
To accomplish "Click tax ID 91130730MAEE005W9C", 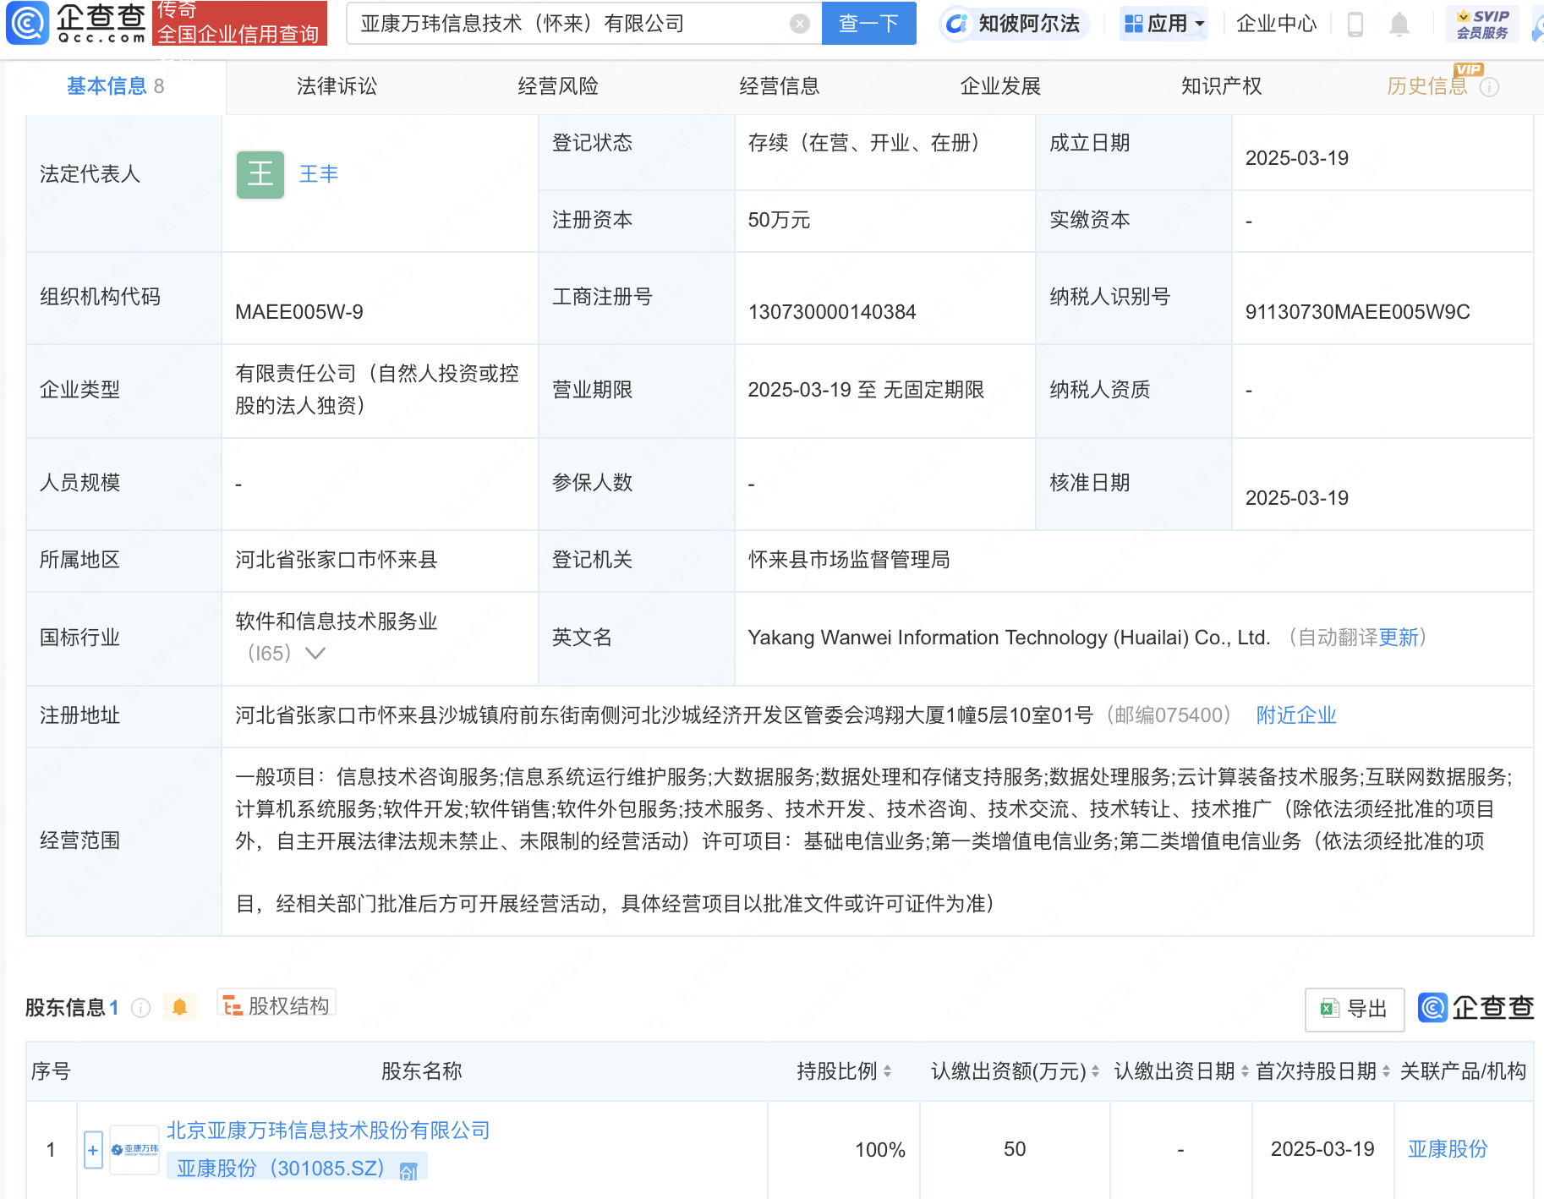I will [x=1357, y=312].
